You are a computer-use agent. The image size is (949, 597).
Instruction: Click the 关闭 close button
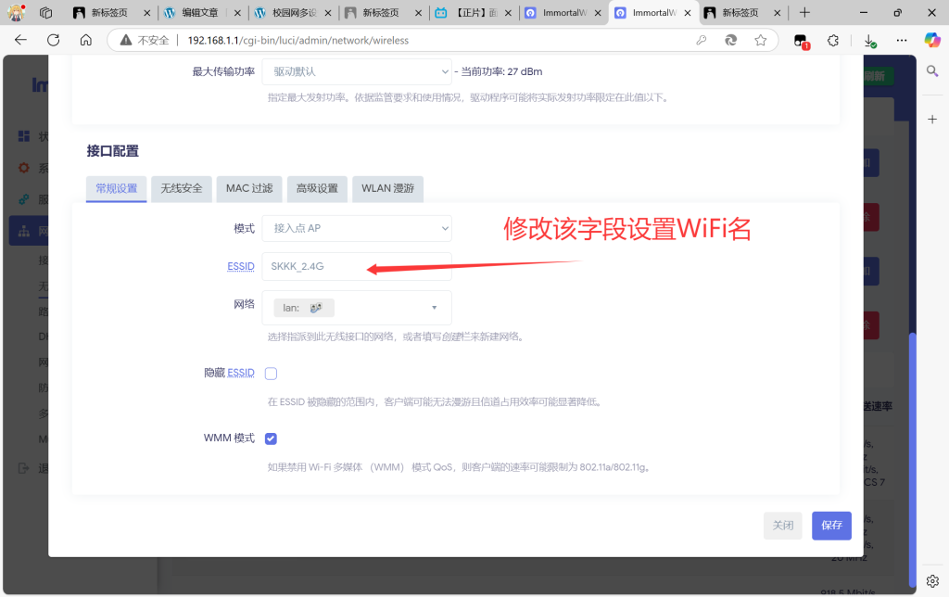pyautogui.click(x=782, y=526)
